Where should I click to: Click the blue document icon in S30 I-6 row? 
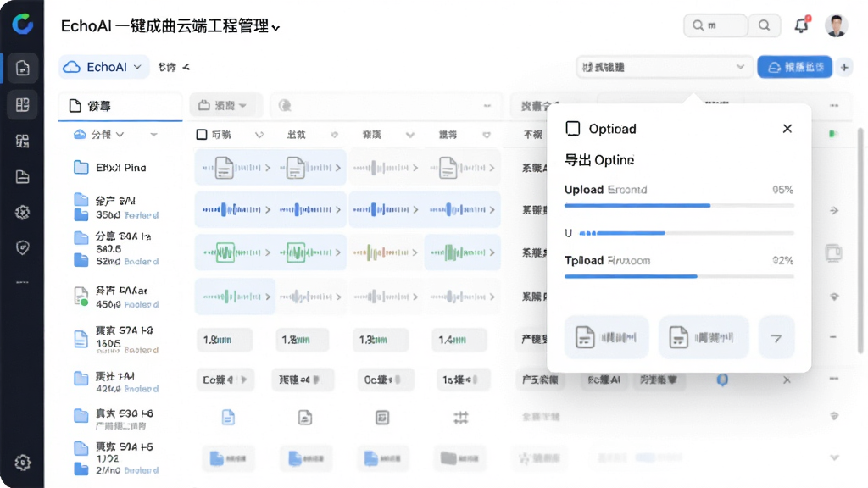coord(228,417)
